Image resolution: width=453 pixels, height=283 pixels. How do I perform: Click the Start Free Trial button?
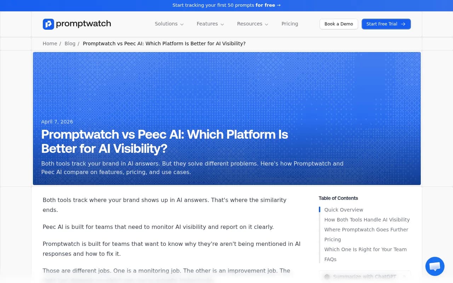click(x=386, y=24)
